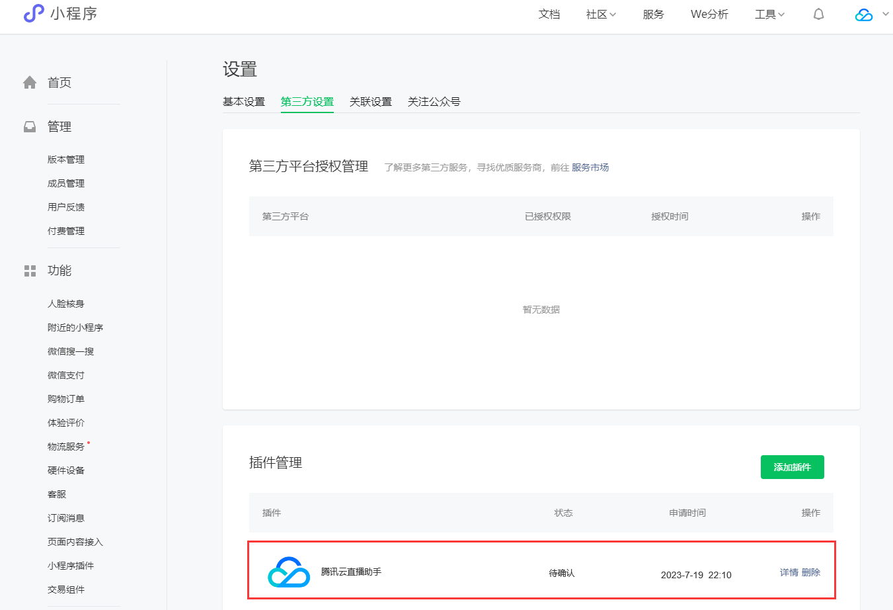
Task: Click the 腾讯云直播助手 plugin logo
Action: click(x=289, y=572)
